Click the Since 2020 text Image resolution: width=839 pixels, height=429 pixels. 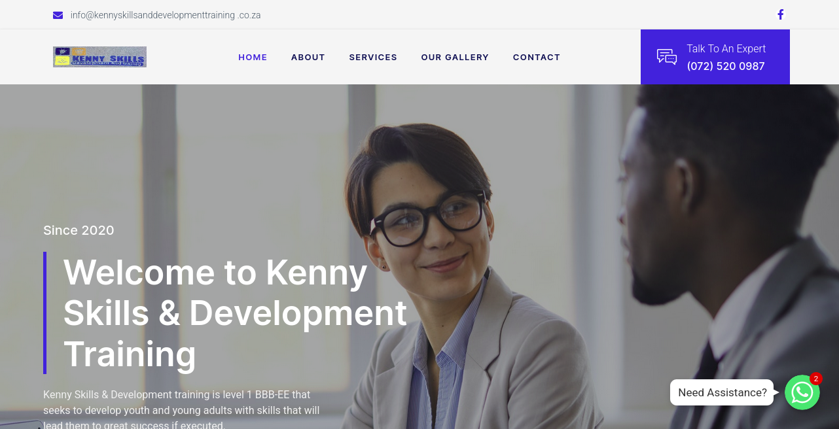pos(79,230)
